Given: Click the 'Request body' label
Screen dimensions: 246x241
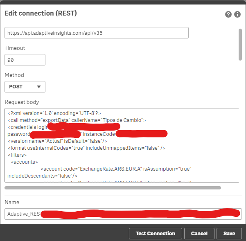Looking at the screenshot, I should click(22, 102).
